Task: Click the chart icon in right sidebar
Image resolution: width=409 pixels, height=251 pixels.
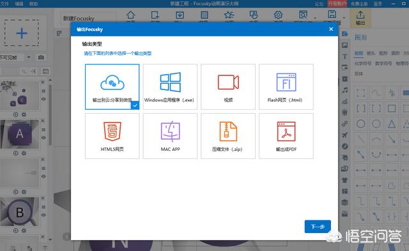Action: tap(345, 102)
